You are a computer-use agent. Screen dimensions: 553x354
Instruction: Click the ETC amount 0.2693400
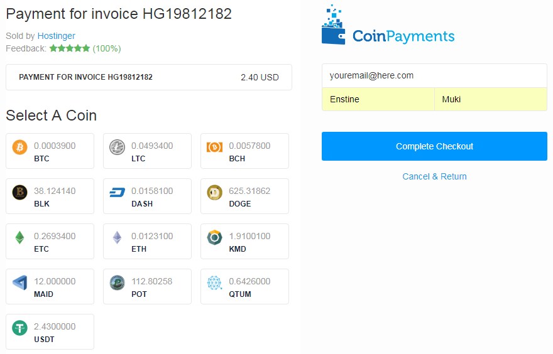[55, 236]
